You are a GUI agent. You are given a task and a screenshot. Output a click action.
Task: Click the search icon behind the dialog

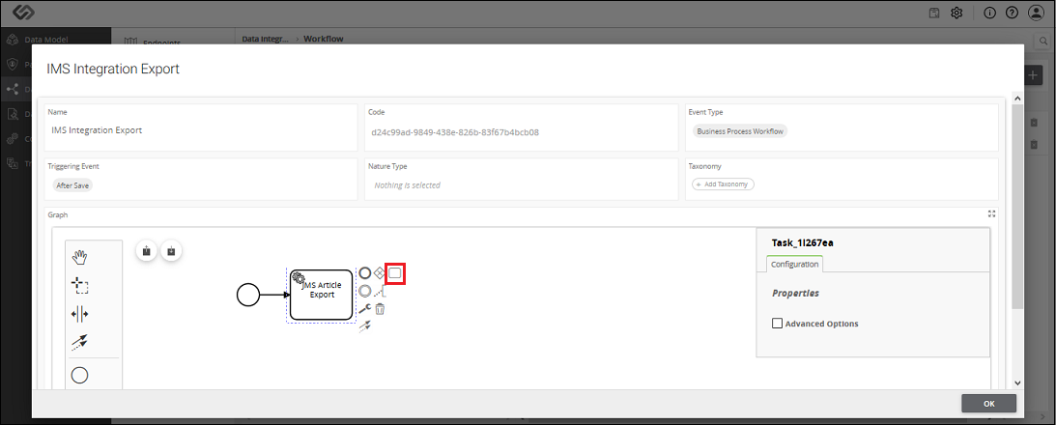click(1042, 42)
